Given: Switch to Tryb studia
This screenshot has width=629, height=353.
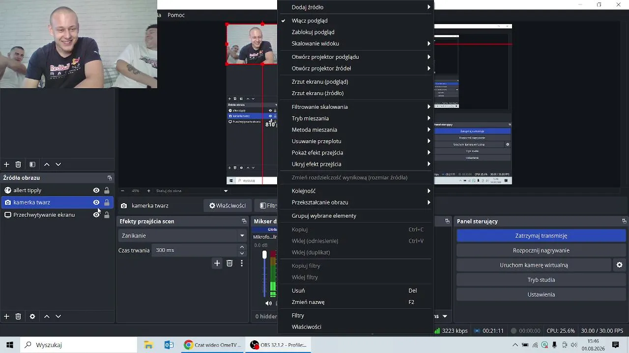Looking at the screenshot, I should pos(541,280).
